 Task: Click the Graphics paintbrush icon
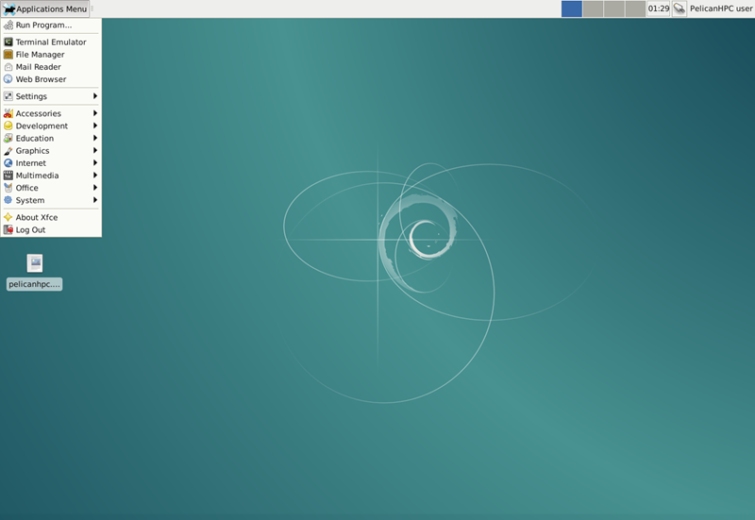[8, 151]
